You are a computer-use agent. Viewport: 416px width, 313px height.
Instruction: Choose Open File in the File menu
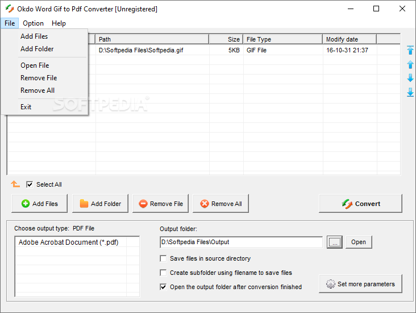click(x=35, y=65)
